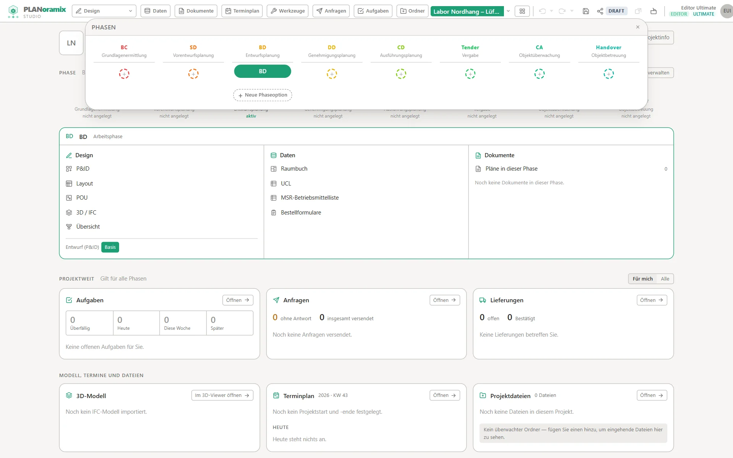Open MSR-Betriebsmittelliste
This screenshot has height=458, width=733.
310,198
